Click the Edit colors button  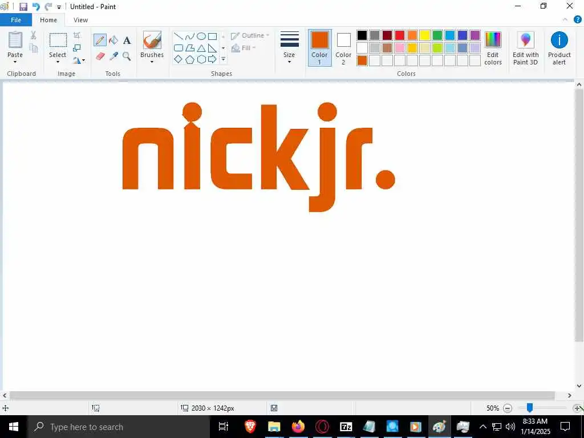click(493, 48)
